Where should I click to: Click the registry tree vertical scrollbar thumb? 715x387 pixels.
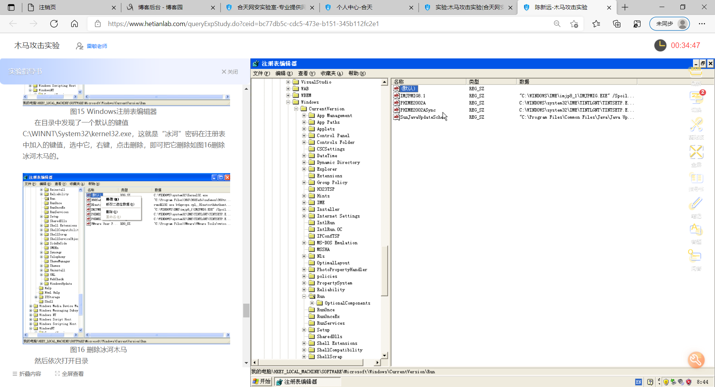(385, 271)
